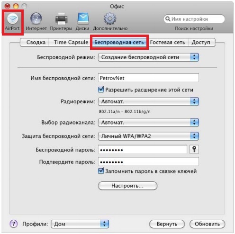
Task: Open the Принтеры printer icon
Action: 62,19
